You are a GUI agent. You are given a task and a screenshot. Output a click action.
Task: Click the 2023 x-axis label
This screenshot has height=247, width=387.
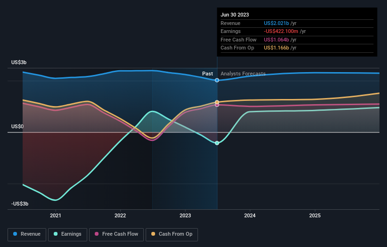[185, 215]
